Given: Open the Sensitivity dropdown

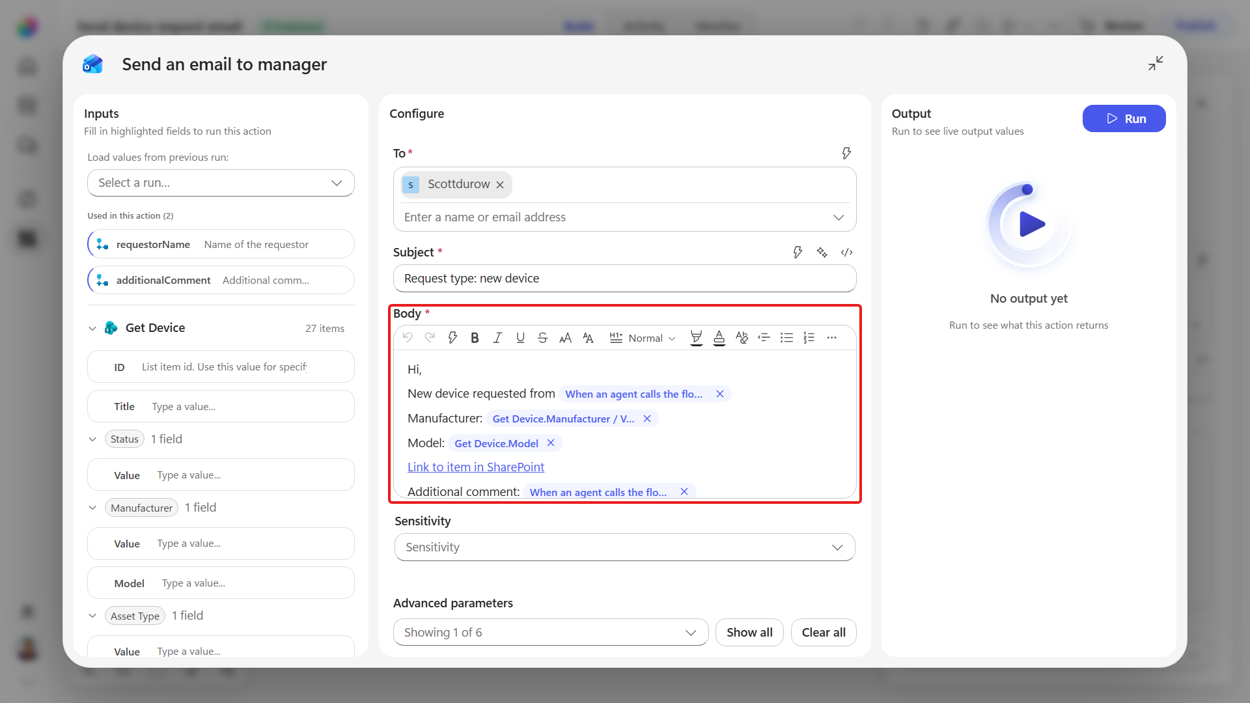Looking at the screenshot, I should [625, 547].
